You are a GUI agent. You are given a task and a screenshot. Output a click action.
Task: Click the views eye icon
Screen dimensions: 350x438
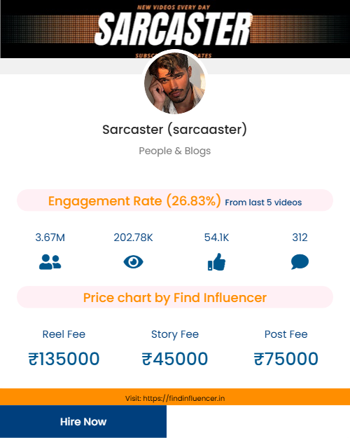tap(133, 262)
